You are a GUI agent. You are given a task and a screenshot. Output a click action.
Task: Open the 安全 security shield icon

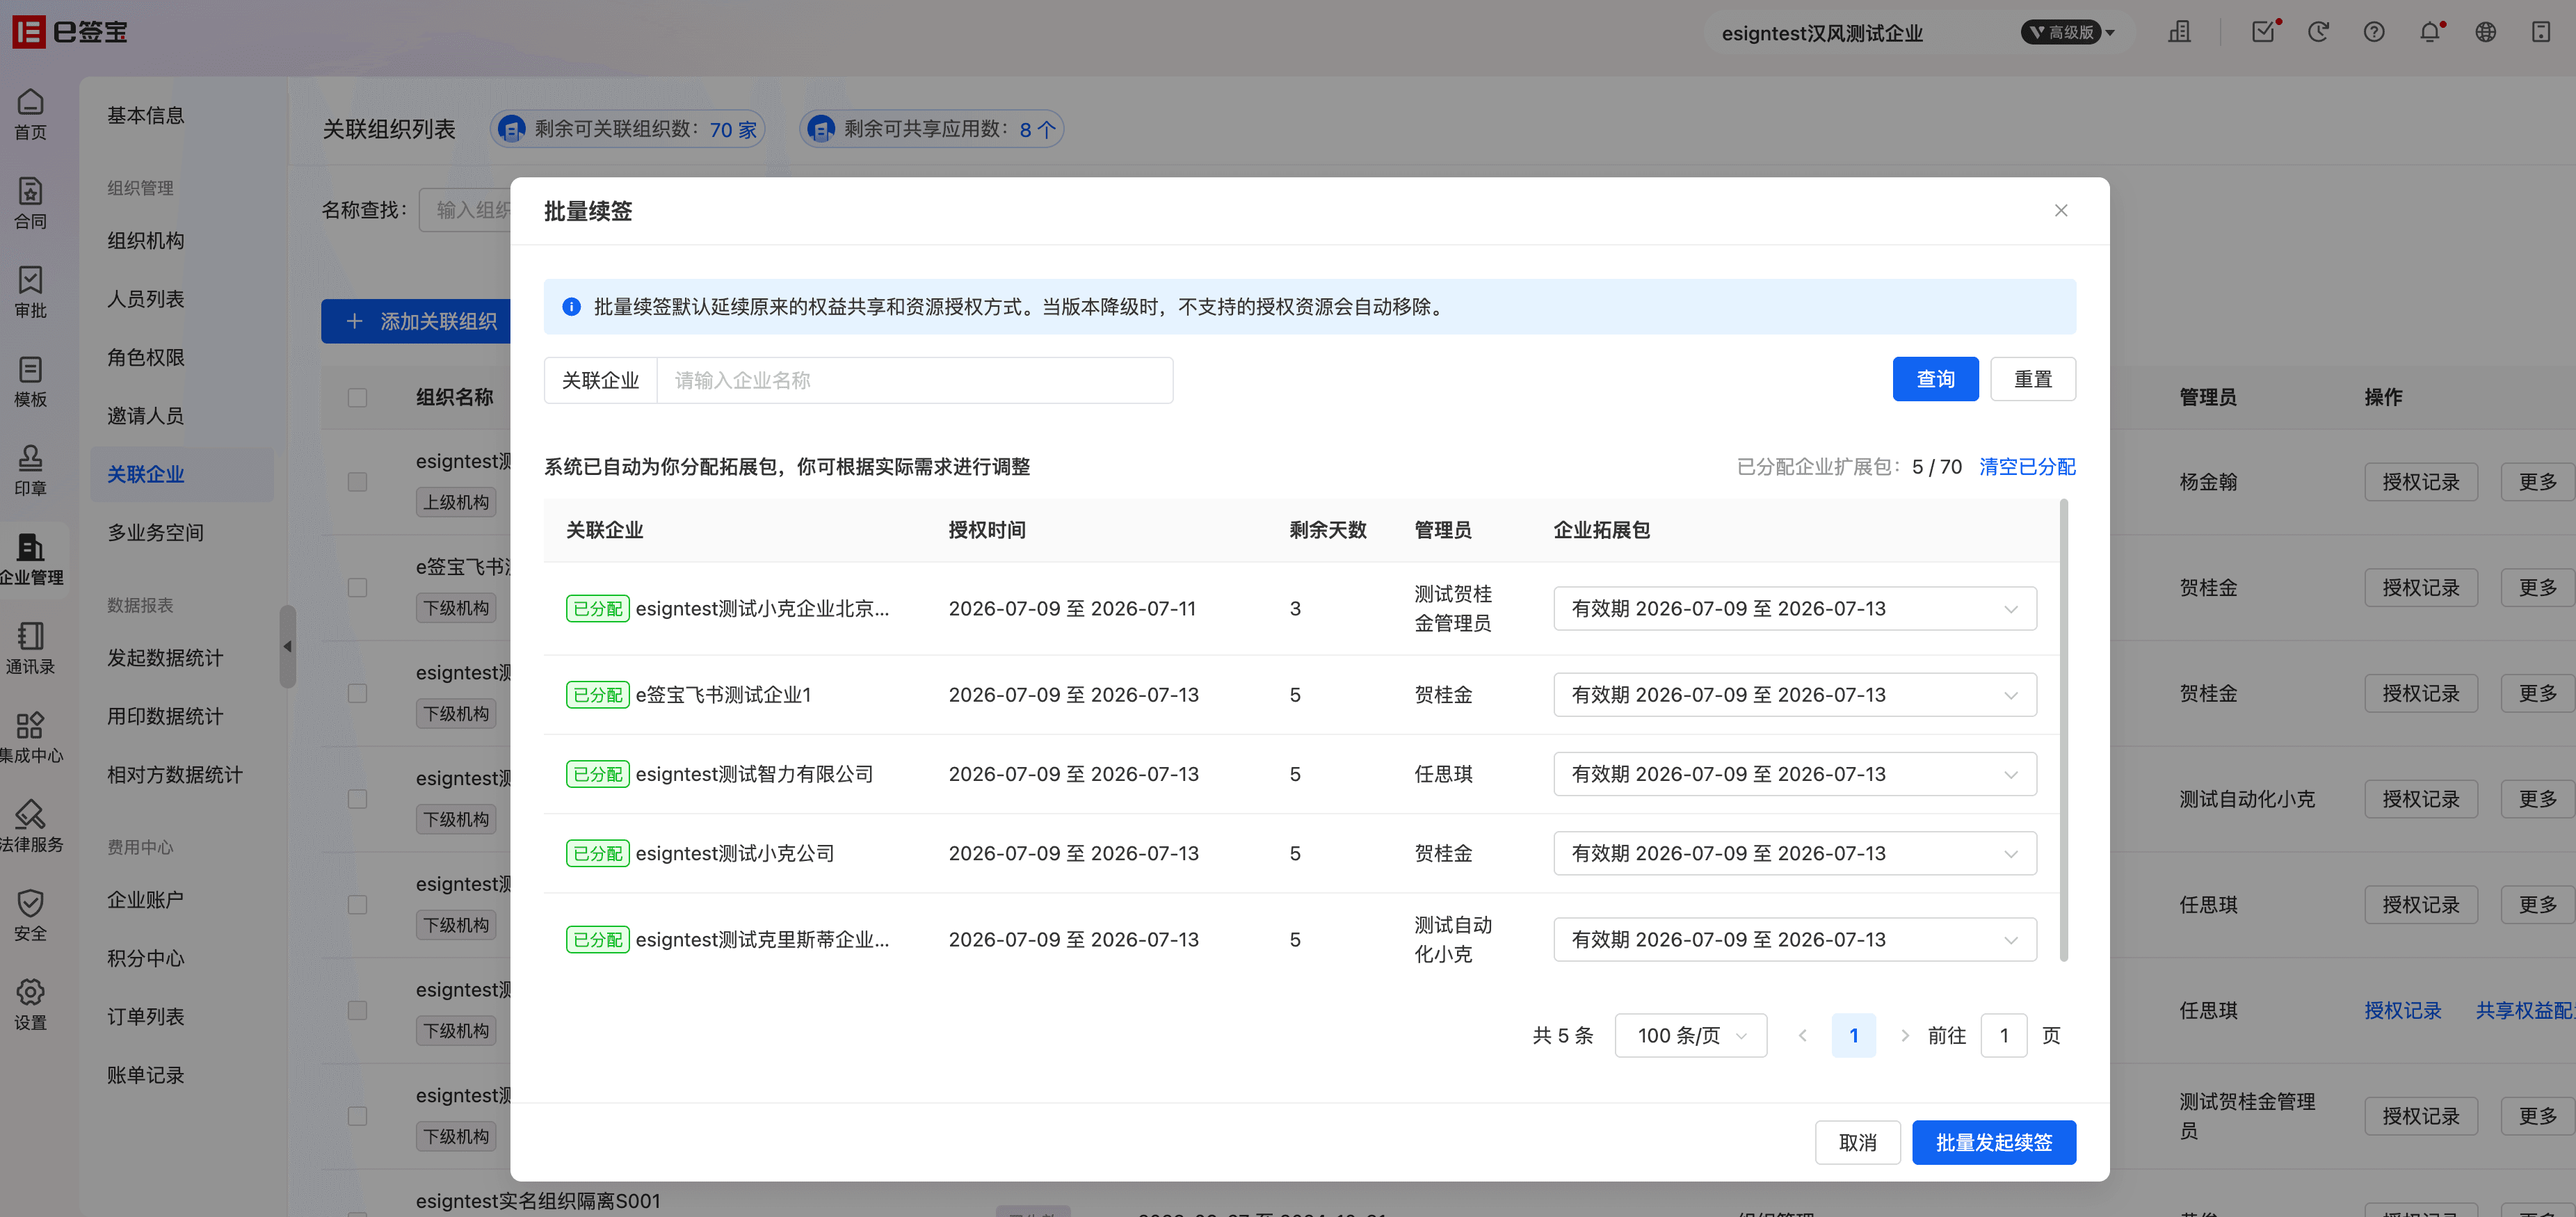(x=30, y=915)
